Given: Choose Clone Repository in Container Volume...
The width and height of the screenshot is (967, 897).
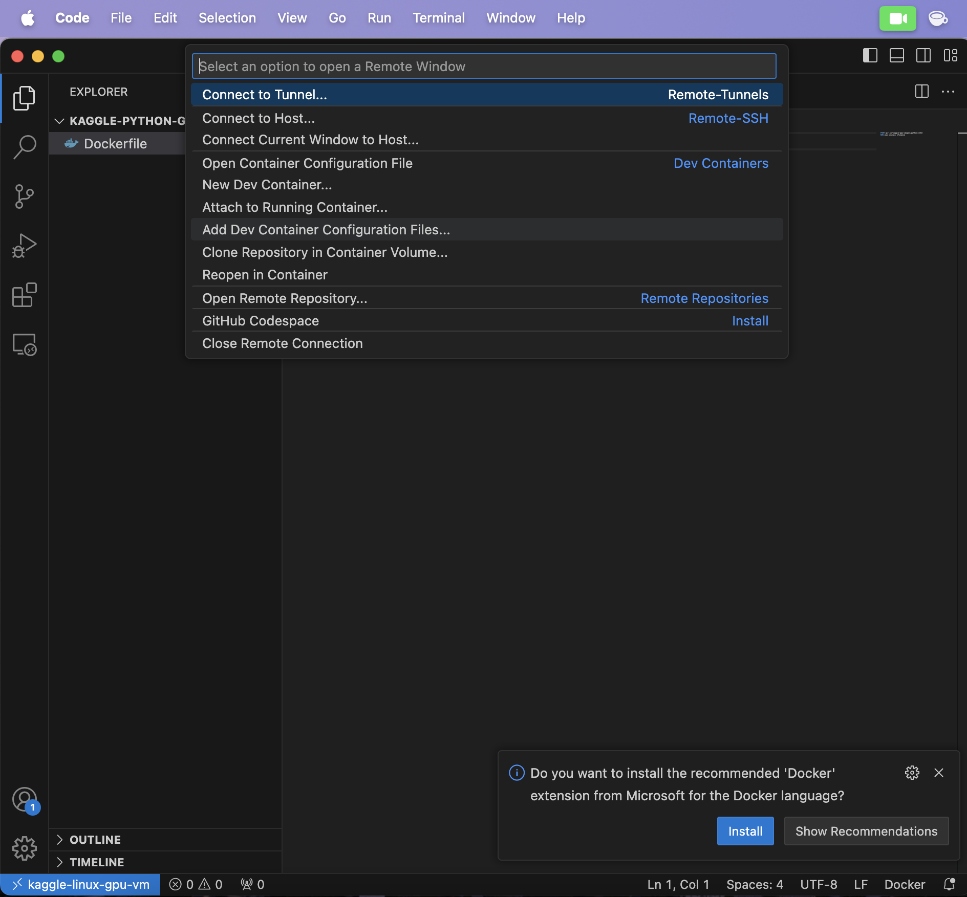Looking at the screenshot, I should click(x=486, y=252).
